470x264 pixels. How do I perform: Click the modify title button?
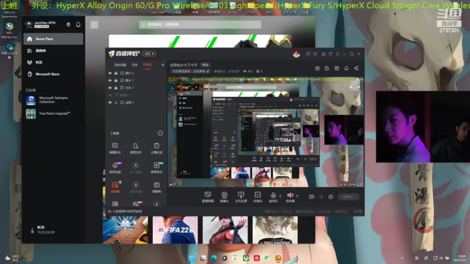(205, 65)
